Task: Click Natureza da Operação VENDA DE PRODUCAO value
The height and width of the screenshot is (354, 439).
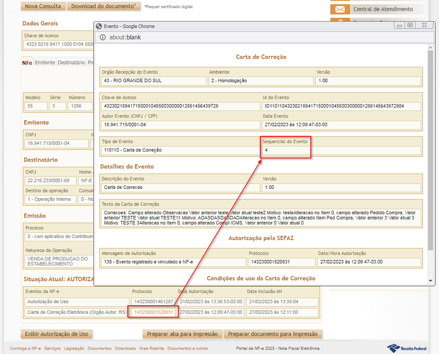Action: [x=59, y=261]
